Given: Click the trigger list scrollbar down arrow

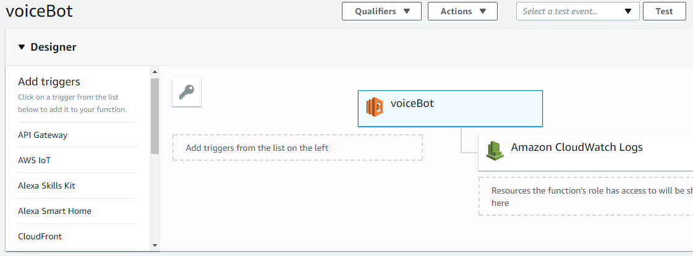Looking at the screenshot, I should (x=155, y=245).
